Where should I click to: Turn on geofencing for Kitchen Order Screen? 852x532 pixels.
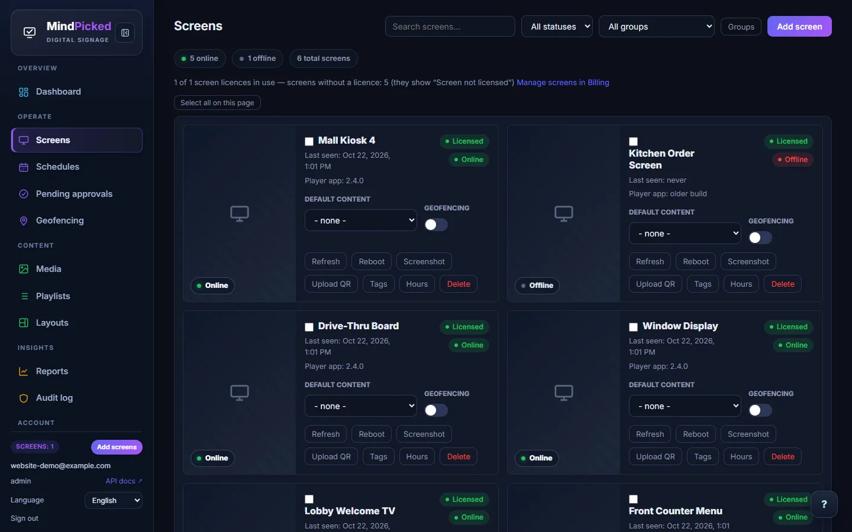click(760, 238)
